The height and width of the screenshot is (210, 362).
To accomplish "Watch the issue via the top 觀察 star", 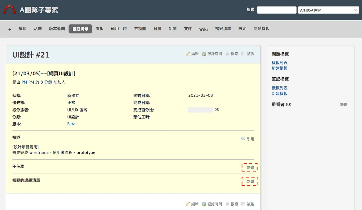I will click(x=232, y=54).
